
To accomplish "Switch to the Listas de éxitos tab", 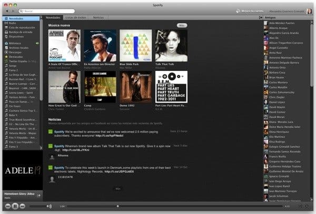I will [x=76, y=18].
